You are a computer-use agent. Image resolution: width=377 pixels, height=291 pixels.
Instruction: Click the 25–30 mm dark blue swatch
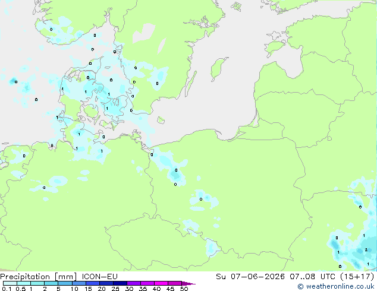(120, 283)
